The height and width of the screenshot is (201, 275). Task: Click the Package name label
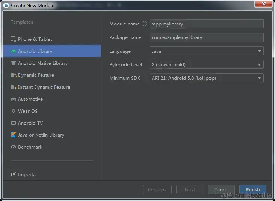125,37
